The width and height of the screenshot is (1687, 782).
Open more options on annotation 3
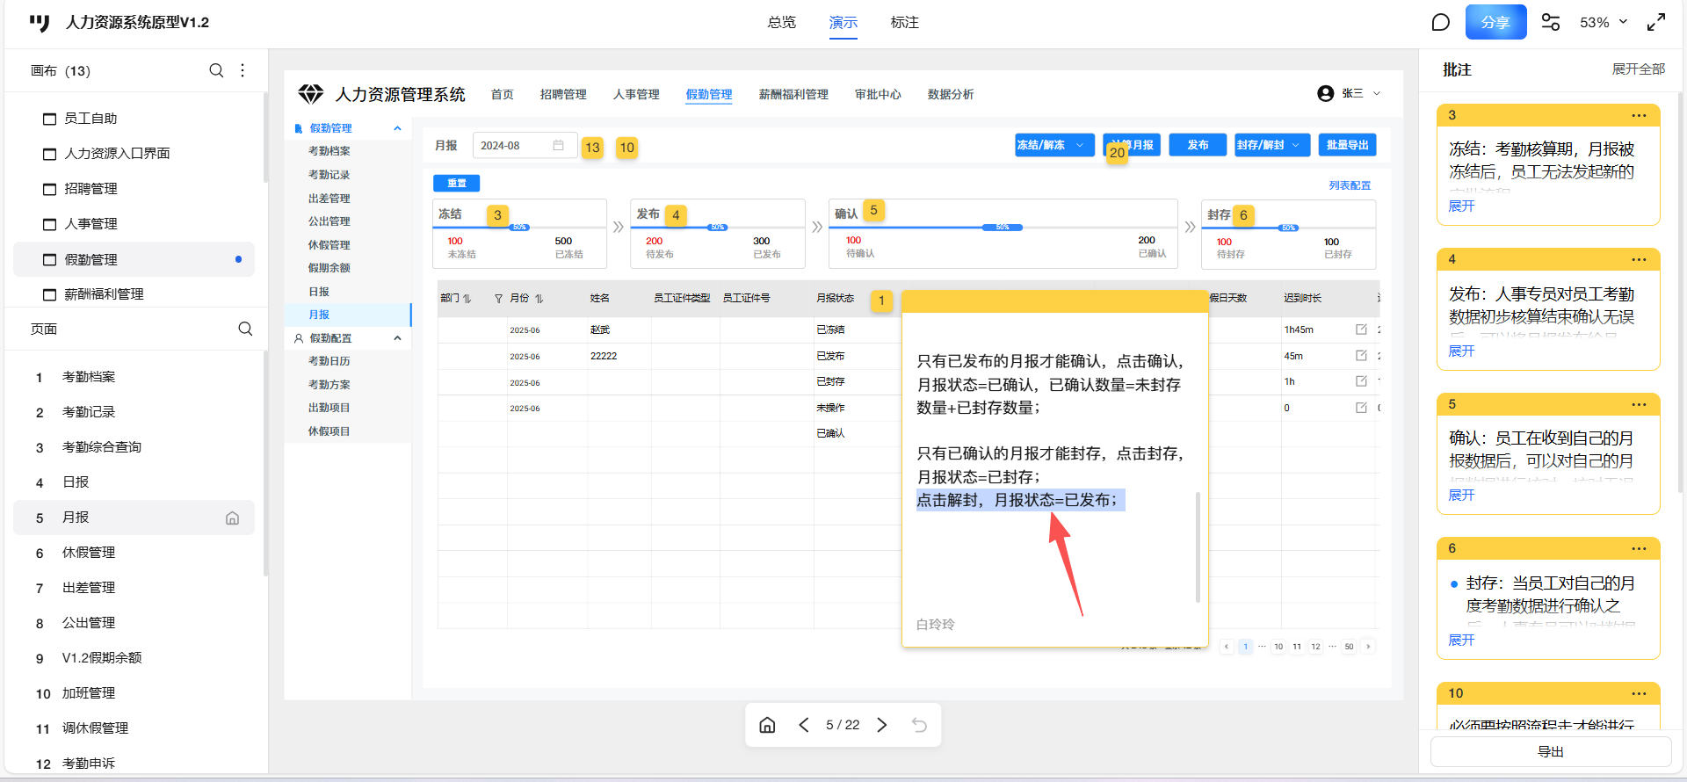coord(1639,115)
